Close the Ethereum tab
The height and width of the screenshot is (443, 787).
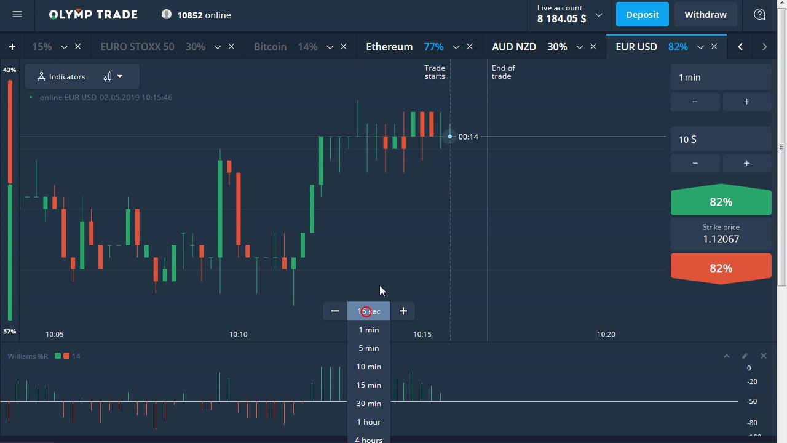pos(470,47)
